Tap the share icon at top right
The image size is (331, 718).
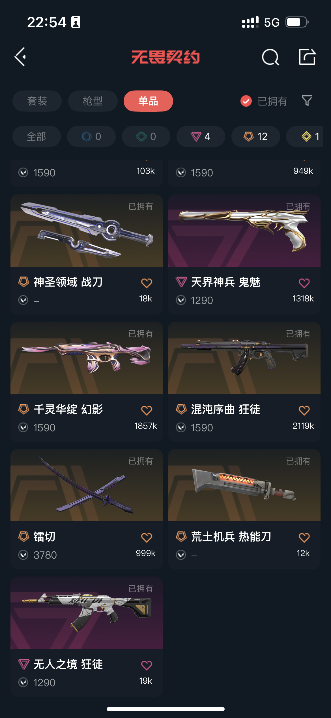coord(307,57)
